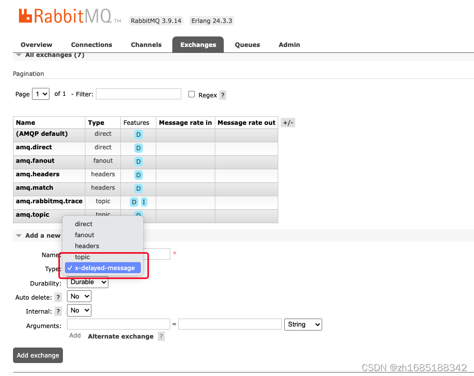Sort by the Name column header
The height and width of the screenshot is (376, 474).
coord(25,123)
